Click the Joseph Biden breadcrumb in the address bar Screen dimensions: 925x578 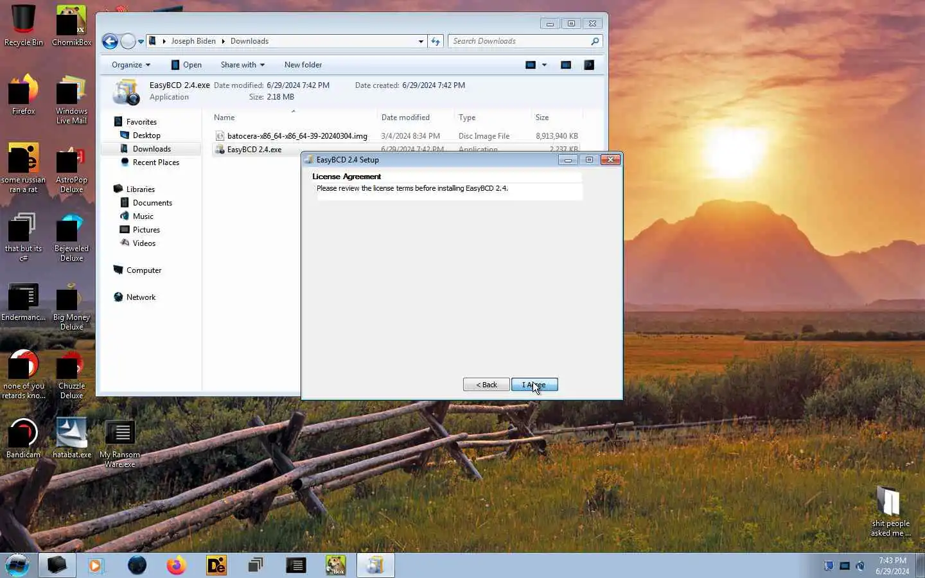pyautogui.click(x=193, y=41)
